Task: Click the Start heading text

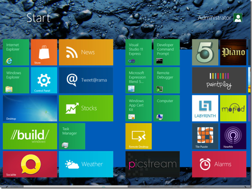Action: point(38,18)
